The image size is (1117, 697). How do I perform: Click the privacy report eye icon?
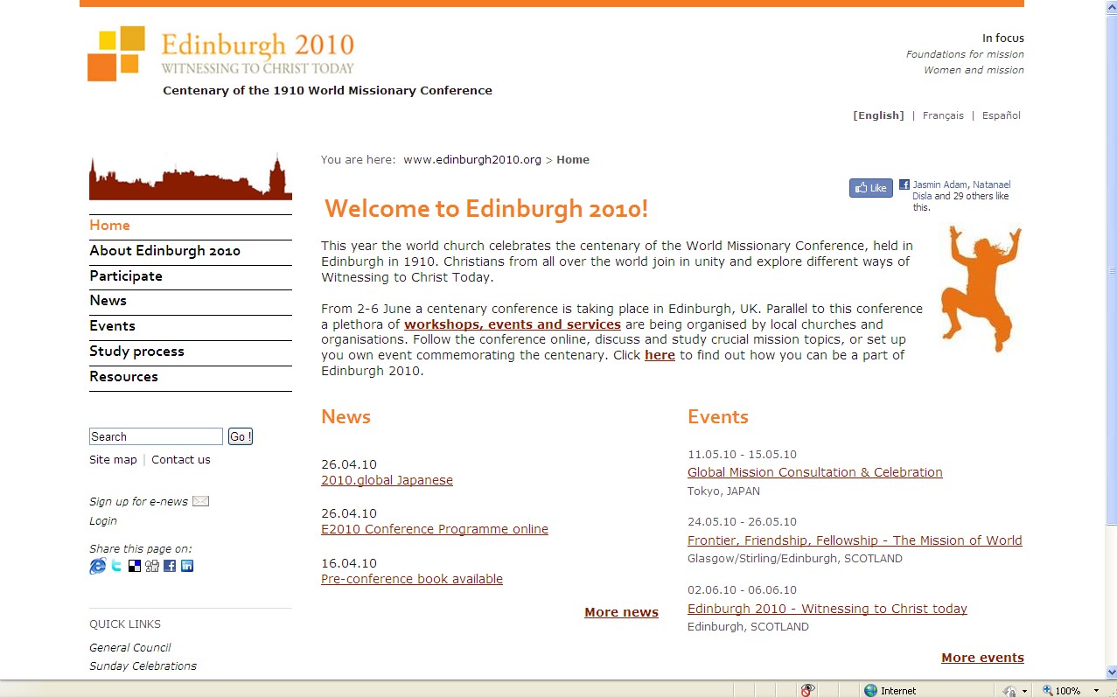[x=808, y=690]
